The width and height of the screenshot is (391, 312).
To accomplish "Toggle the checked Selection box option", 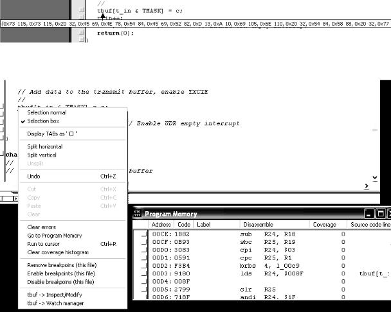I will (43, 121).
